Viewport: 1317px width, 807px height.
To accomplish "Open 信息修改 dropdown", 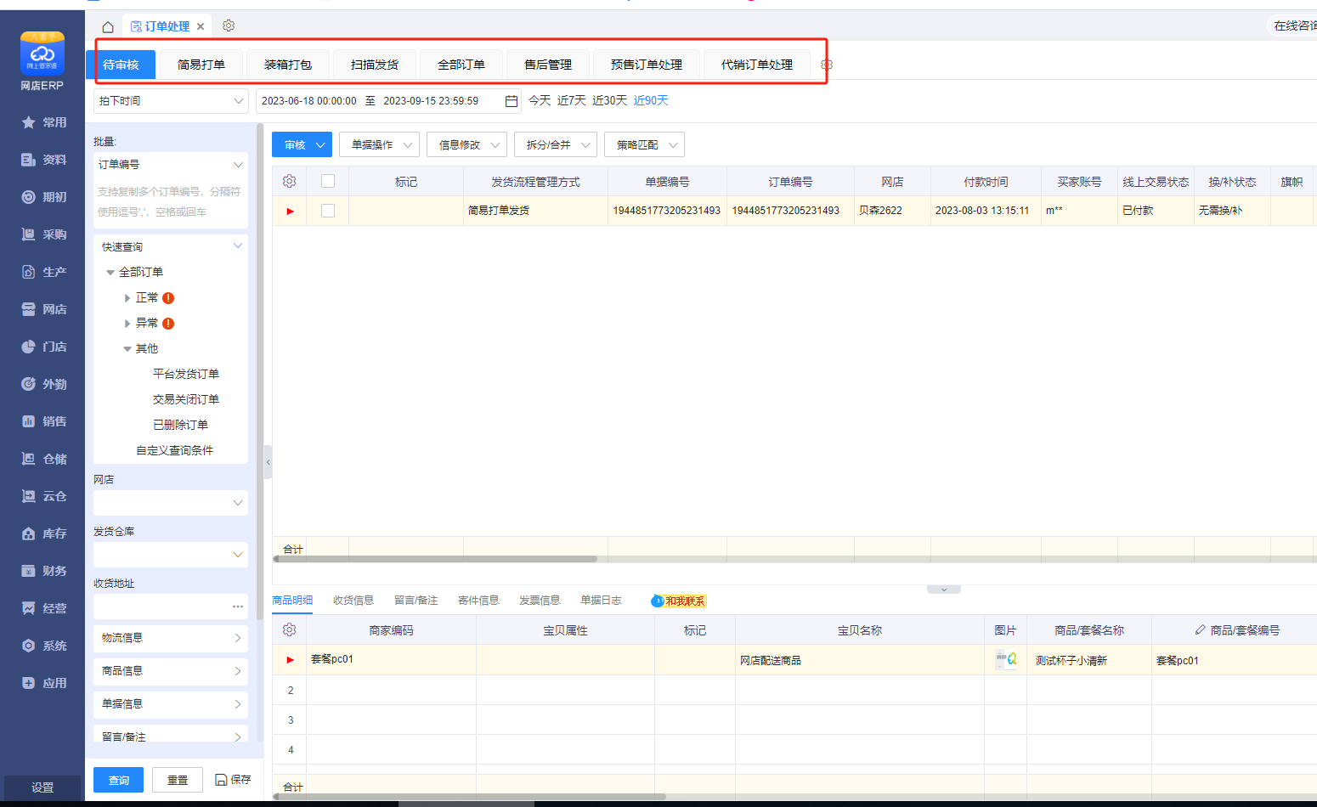I will (x=466, y=145).
